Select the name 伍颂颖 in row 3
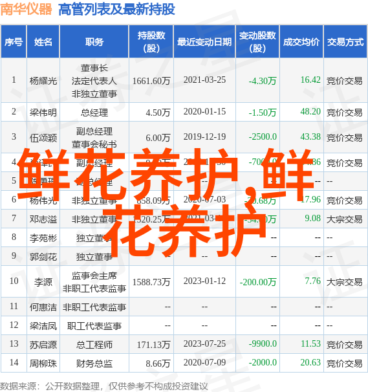 click(43, 138)
